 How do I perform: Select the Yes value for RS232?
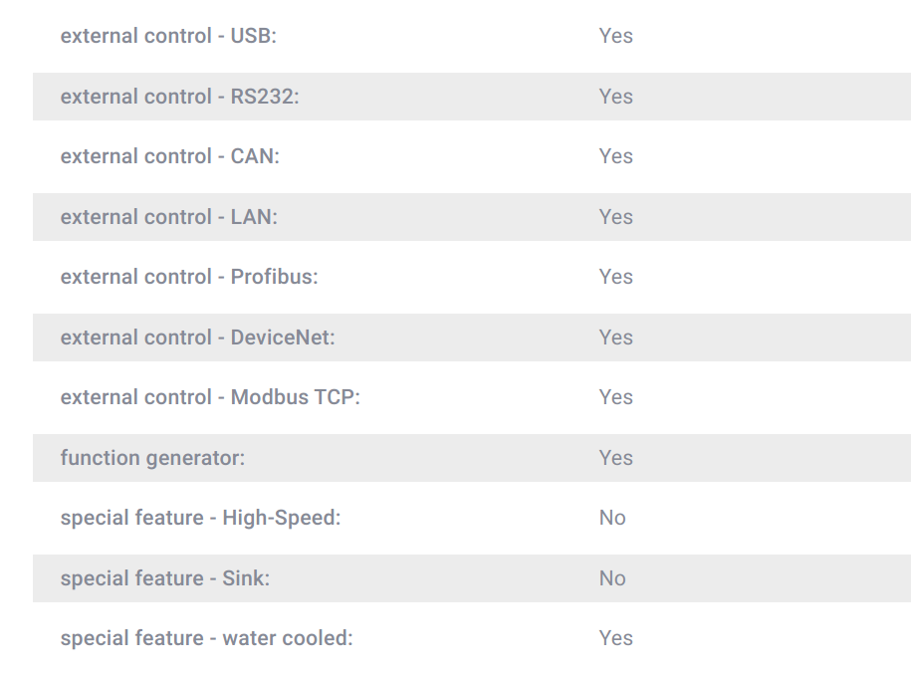[x=616, y=97]
